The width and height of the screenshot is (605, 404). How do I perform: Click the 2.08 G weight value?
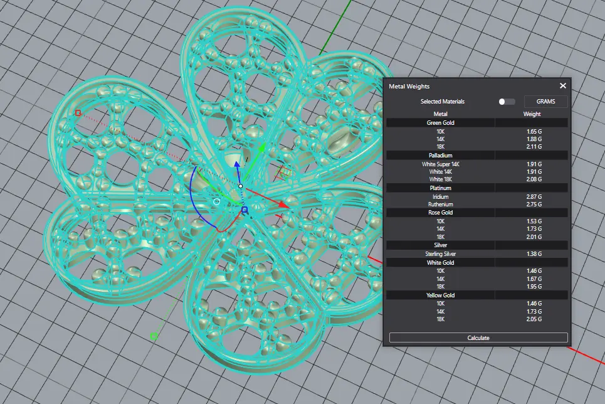point(534,179)
